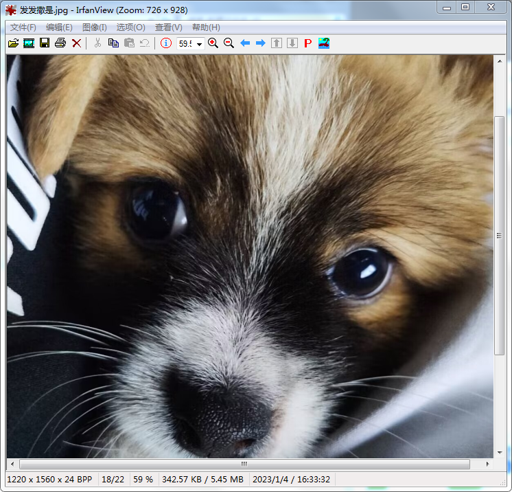The width and height of the screenshot is (512, 492).
Task: Click the previous page up-arrow icon
Action: pyautogui.click(x=277, y=43)
